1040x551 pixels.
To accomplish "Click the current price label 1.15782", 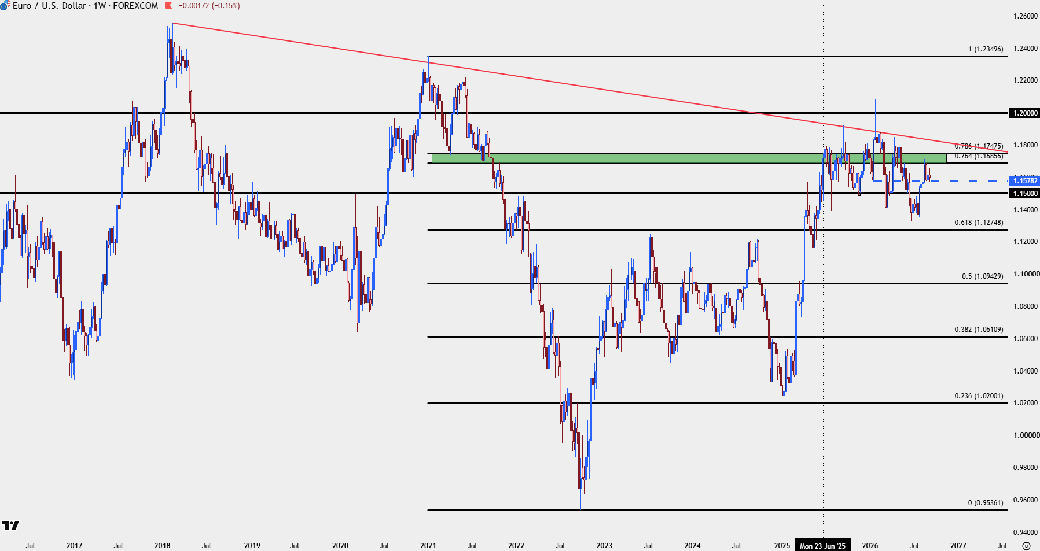I will click(x=1024, y=181).
